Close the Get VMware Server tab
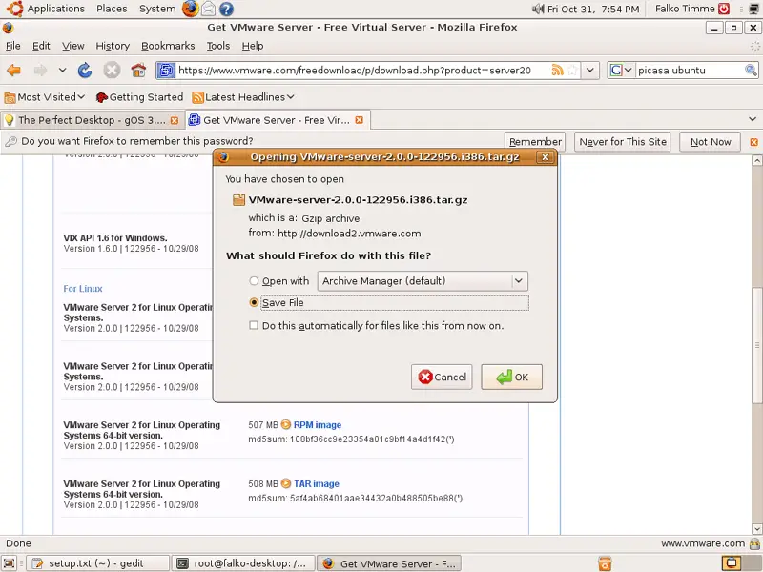 360,120
